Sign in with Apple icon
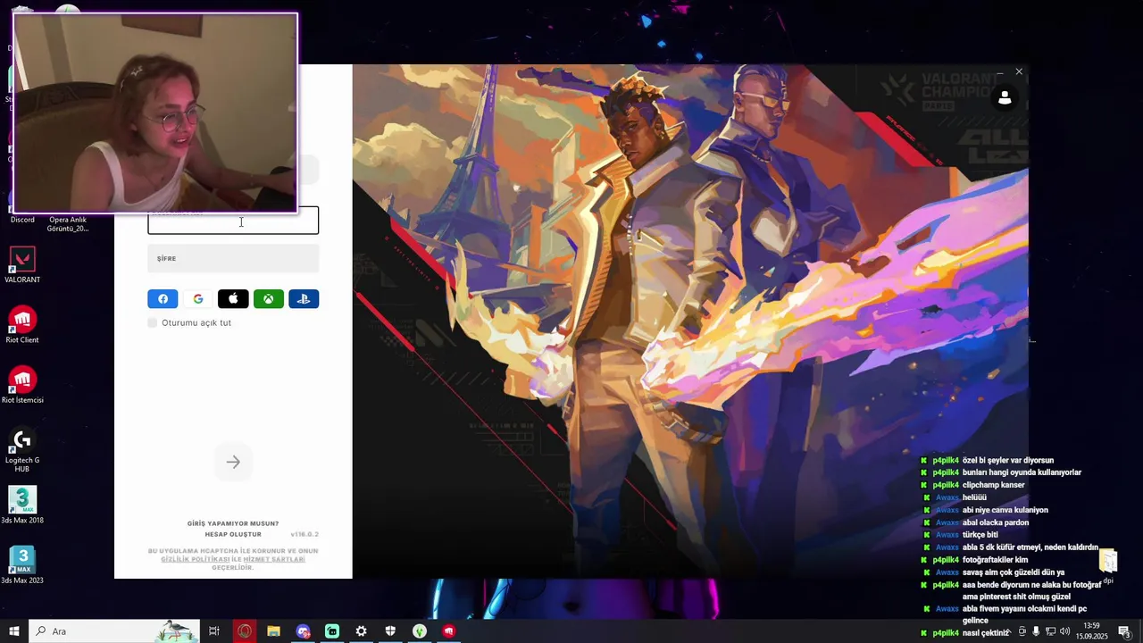Screen dimensions: 1143x643 233,299
